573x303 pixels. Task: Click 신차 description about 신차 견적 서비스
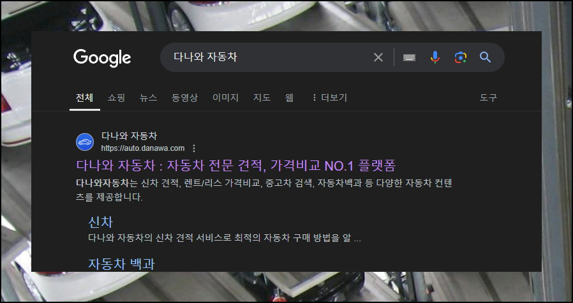tap(225, 239)
